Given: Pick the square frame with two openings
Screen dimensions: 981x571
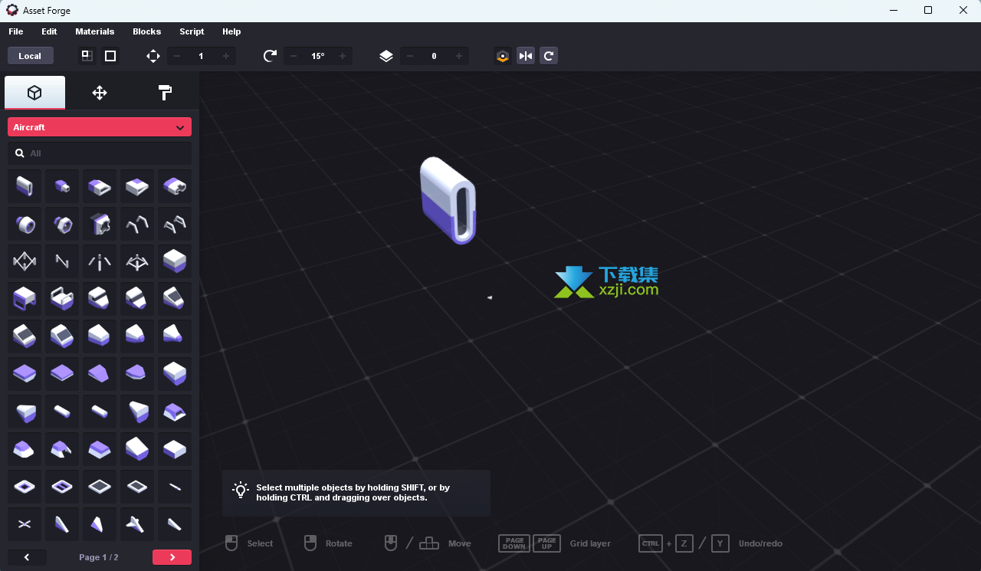Looking at the screenshot, I should pos(62,487).
